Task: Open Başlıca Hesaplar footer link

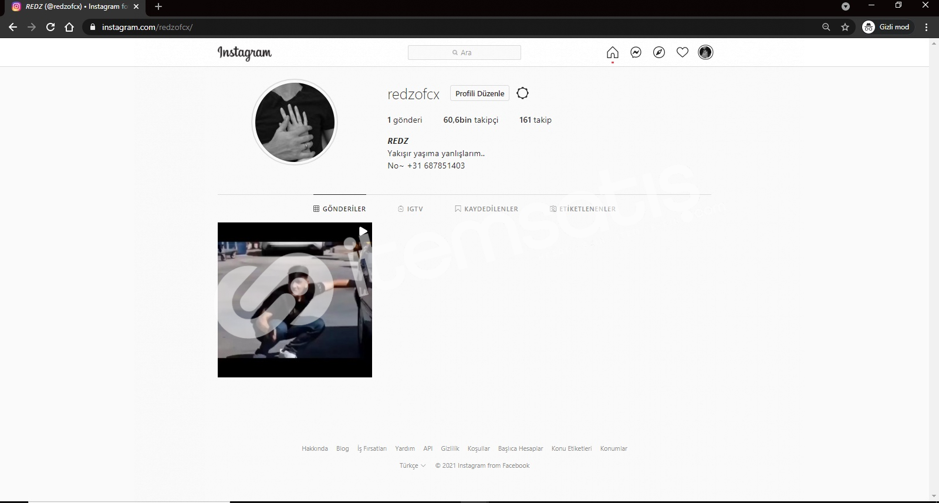Action: [x=521, y=448]
